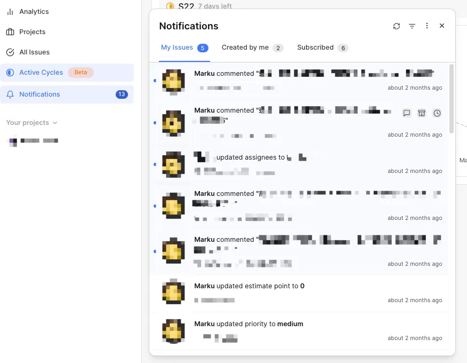Open Active Cycles from the sidebar
Image resolution: width=467 pixels, height=363 pixels.
(41, 73)
